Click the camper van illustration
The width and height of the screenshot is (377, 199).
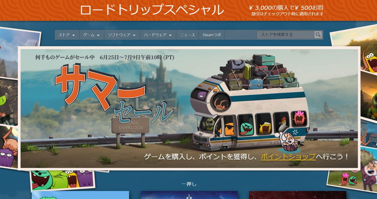[x=250, y=102]
